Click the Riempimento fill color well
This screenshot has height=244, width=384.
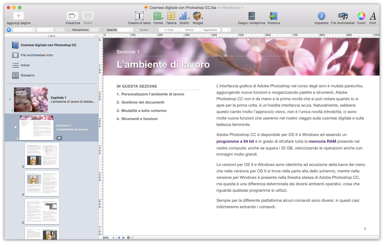coord(94,30)
